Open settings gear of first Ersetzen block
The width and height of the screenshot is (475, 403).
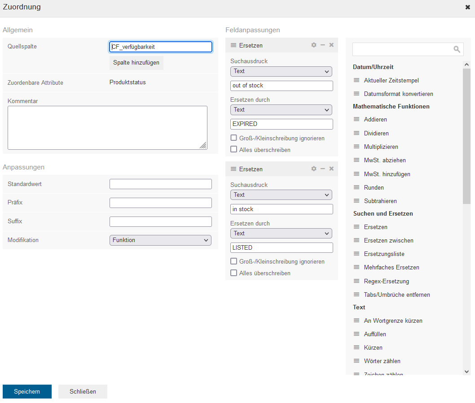(314, 45)
